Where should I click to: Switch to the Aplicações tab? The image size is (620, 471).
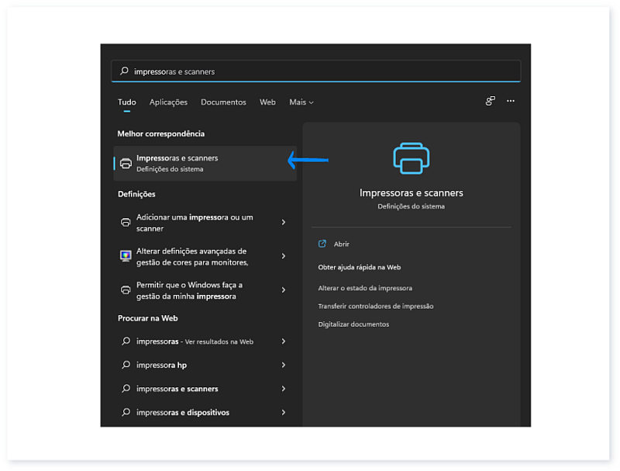click(168, 102)
